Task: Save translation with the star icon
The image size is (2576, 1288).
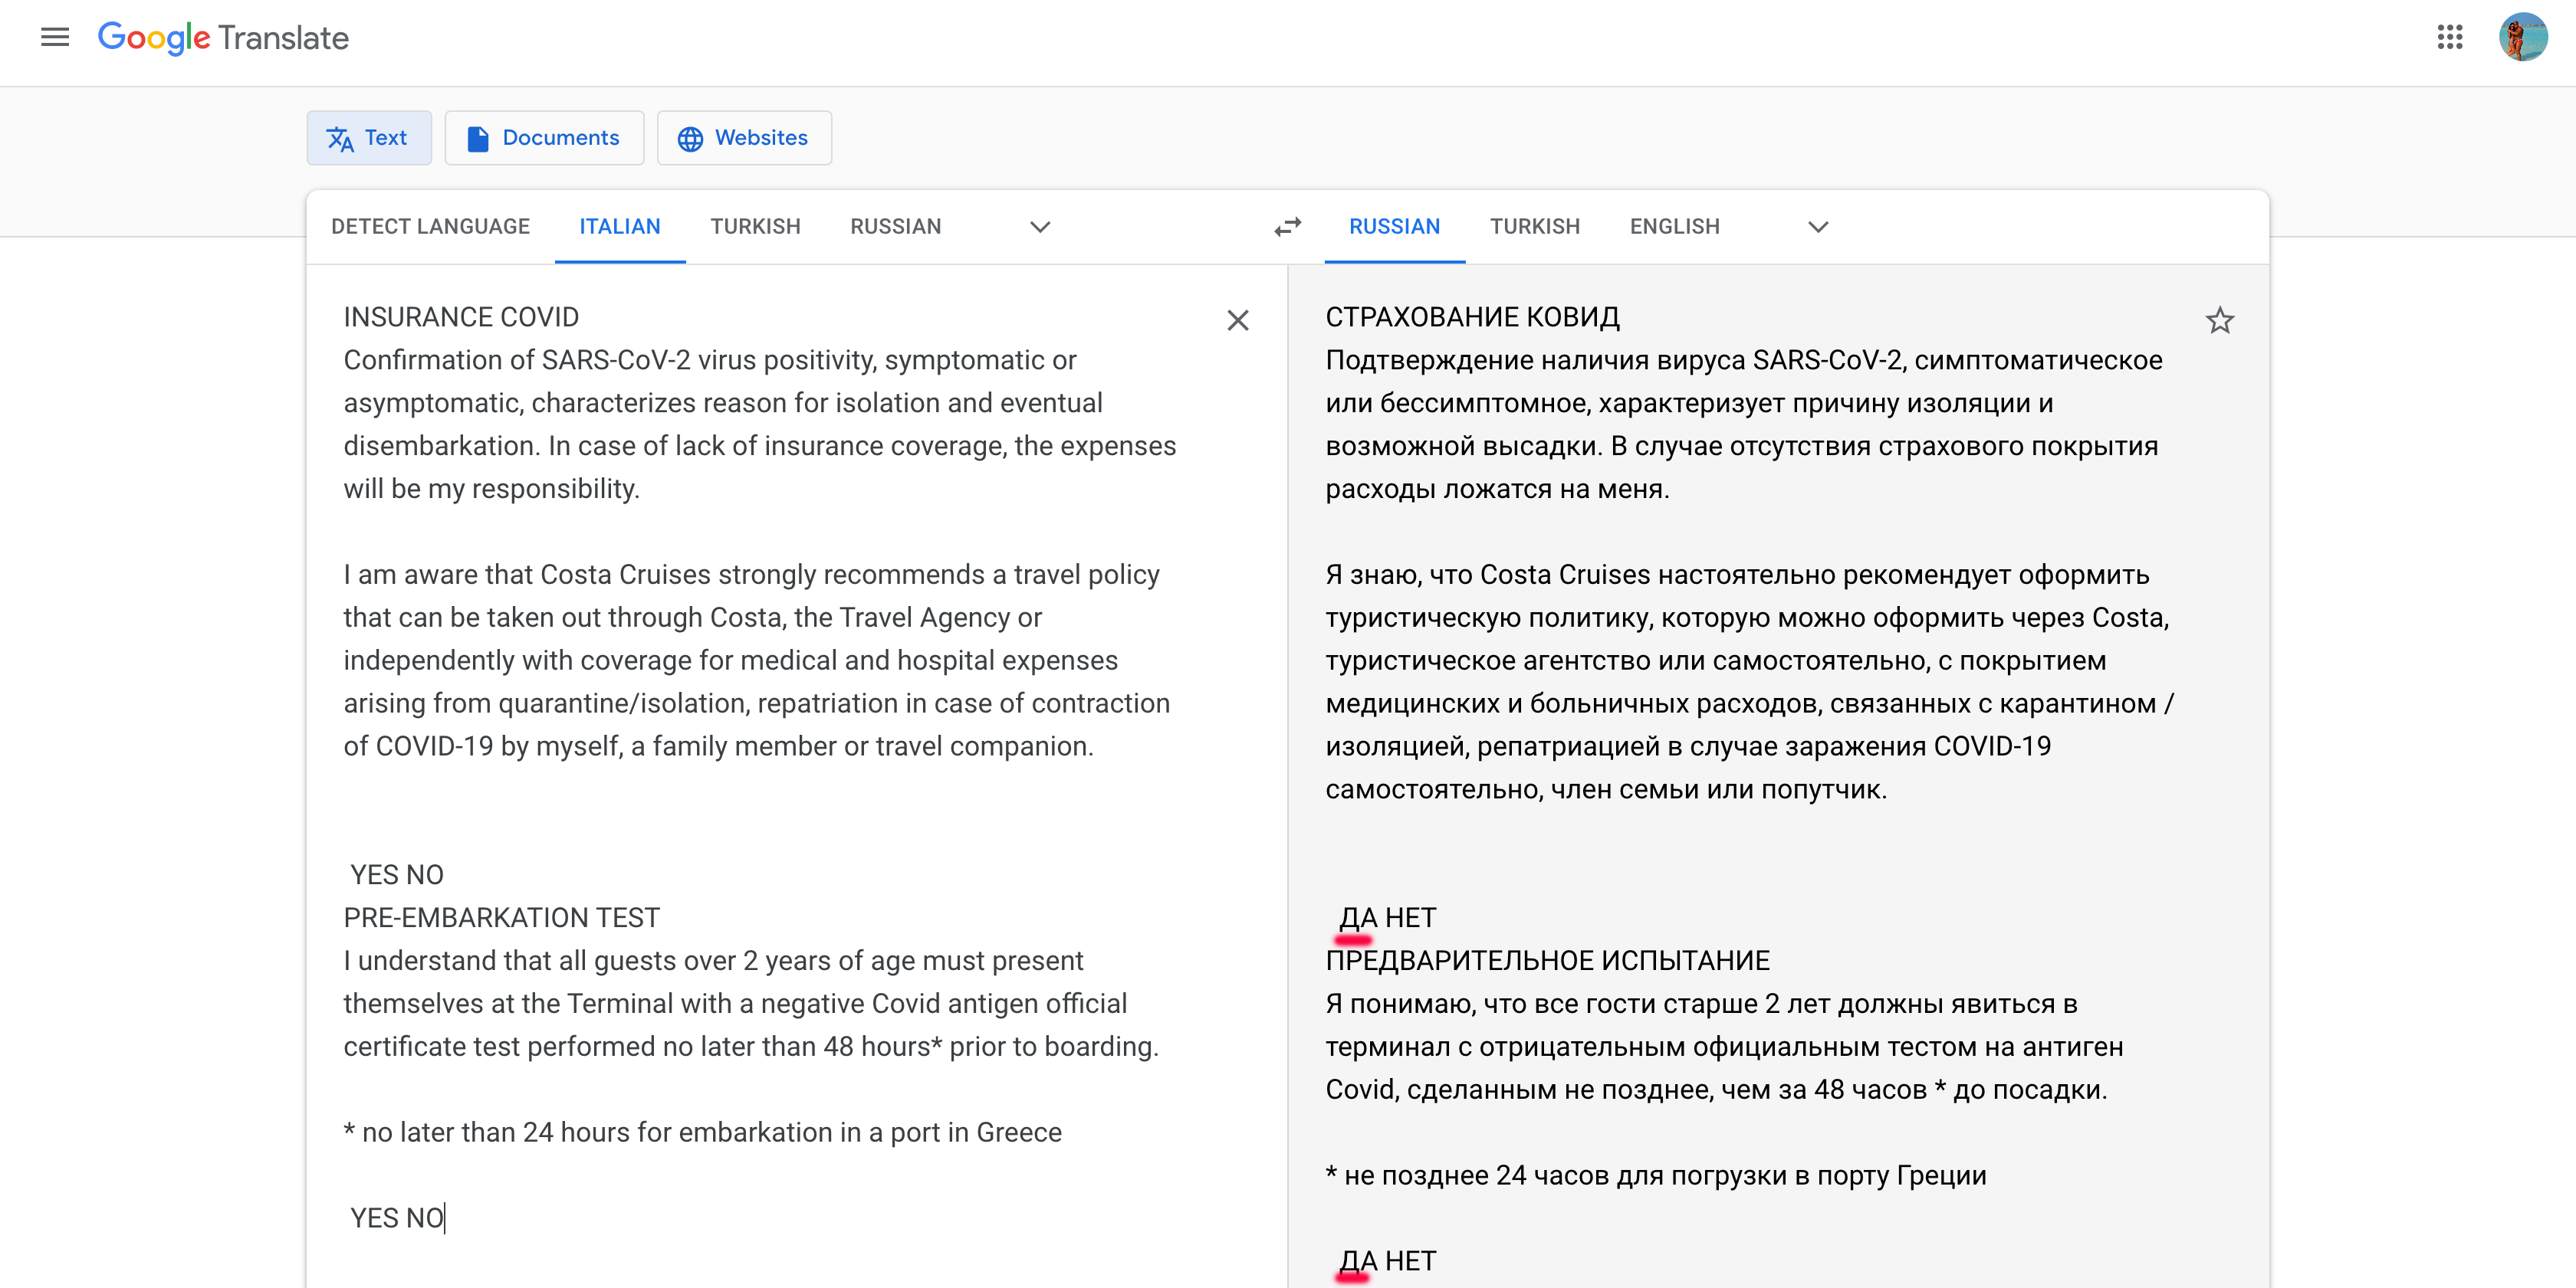Action: (2219, 320)
